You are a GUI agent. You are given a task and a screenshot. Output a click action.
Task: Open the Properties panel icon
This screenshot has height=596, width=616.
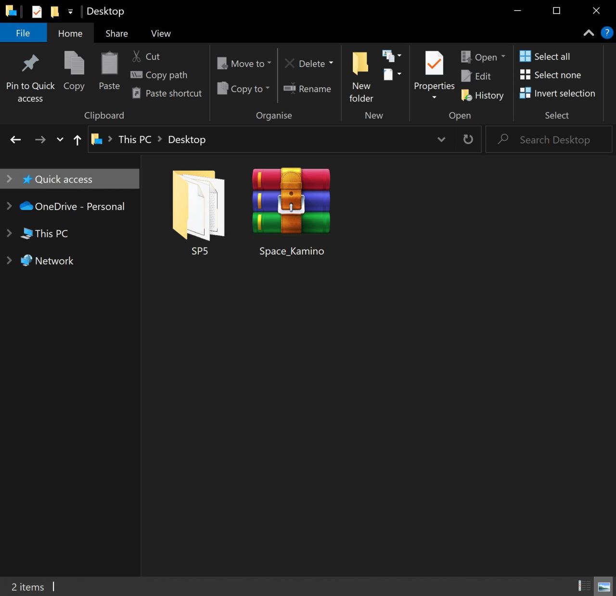tap(434, 64)
